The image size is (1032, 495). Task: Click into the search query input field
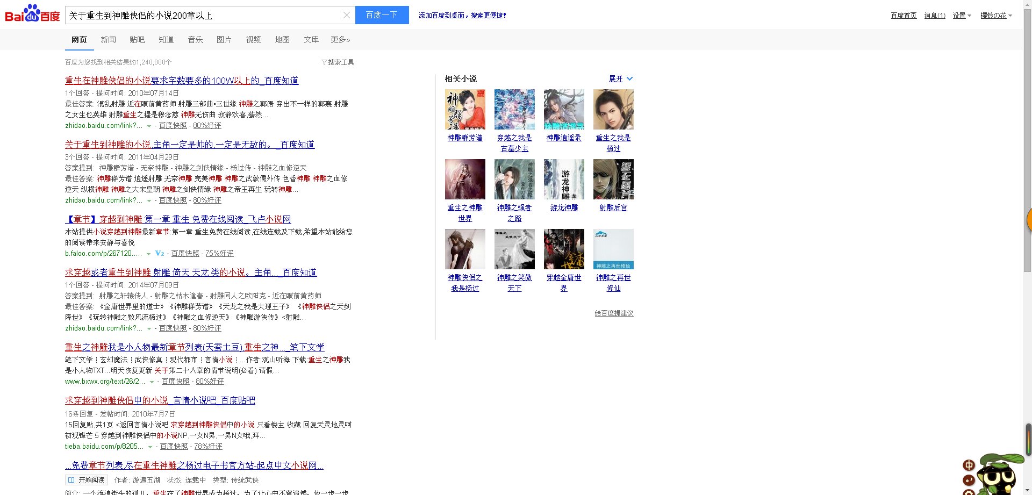(x=204, y=16)
